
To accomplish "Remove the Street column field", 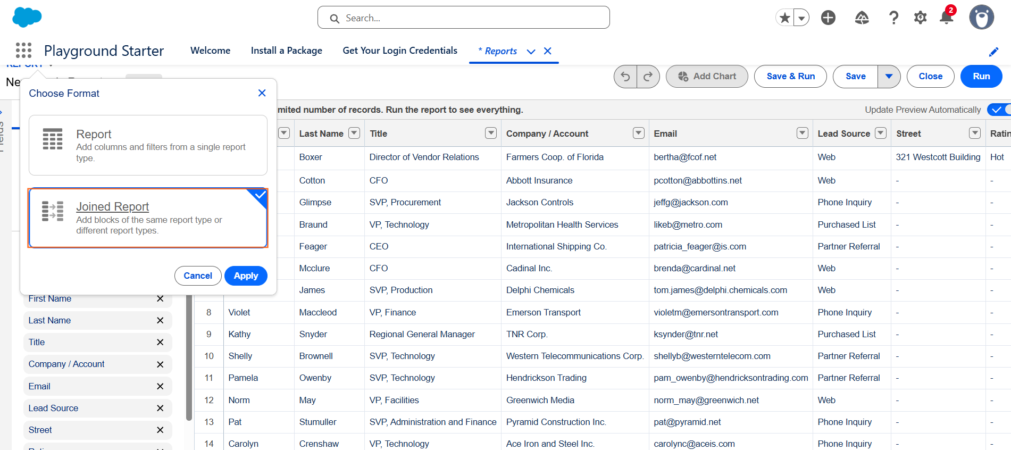I will pyautogui.click(x=160, y=430).
